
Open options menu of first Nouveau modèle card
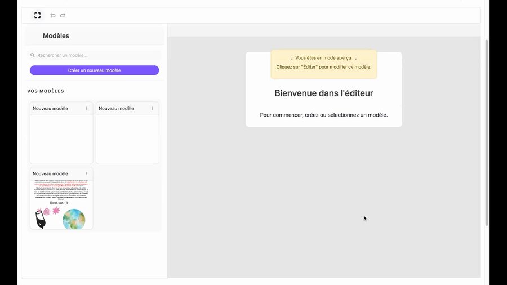pyautogui.click(x=86, y=109)
